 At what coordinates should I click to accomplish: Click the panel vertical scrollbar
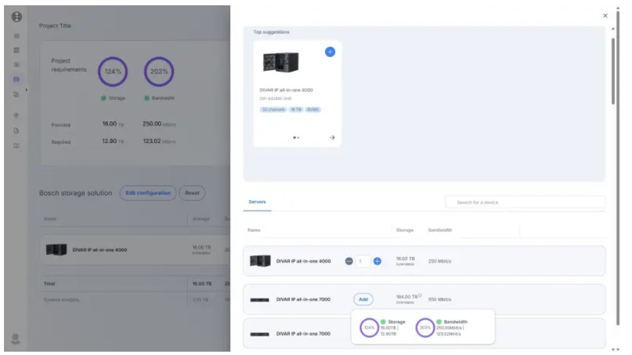[x=613, y=72]
